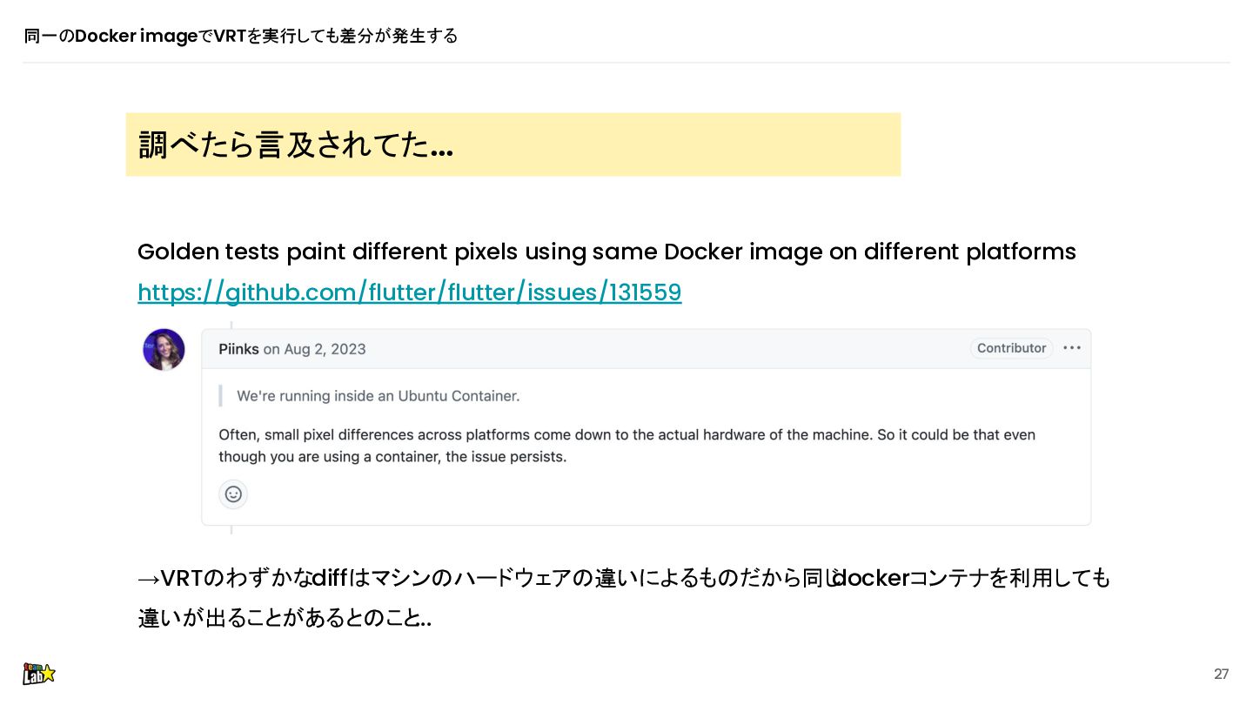
Task: Click the slide page number 27
Action: (x=1221, y=674)
